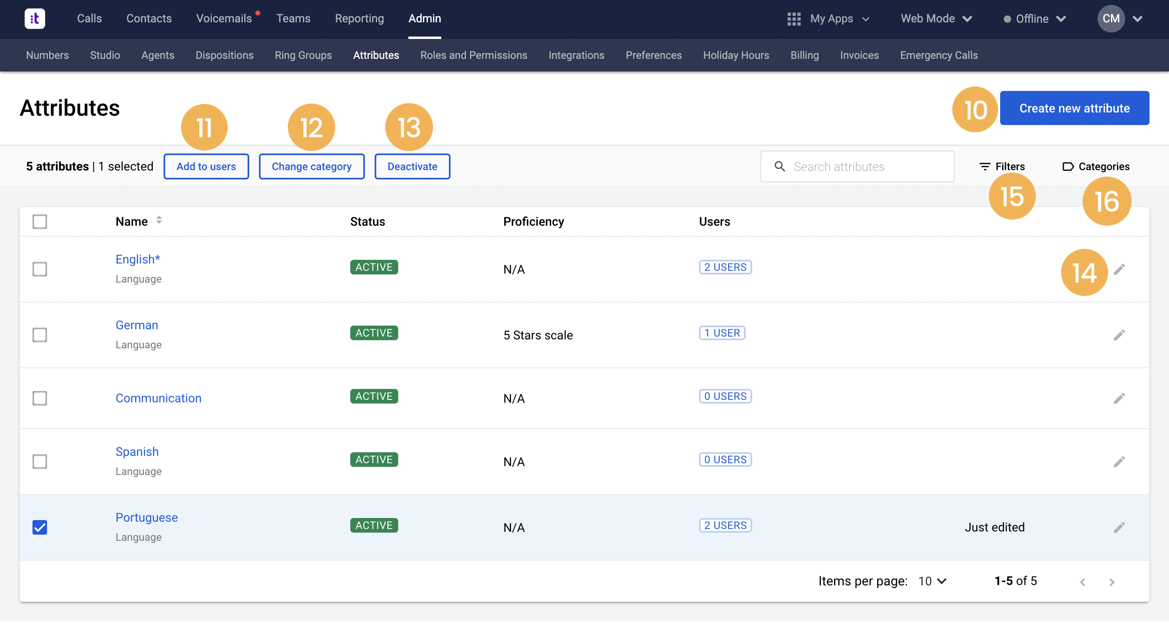Open the Contacts tab
Image resolution: width=1169 pixels, height=639 pixels.
149,19
